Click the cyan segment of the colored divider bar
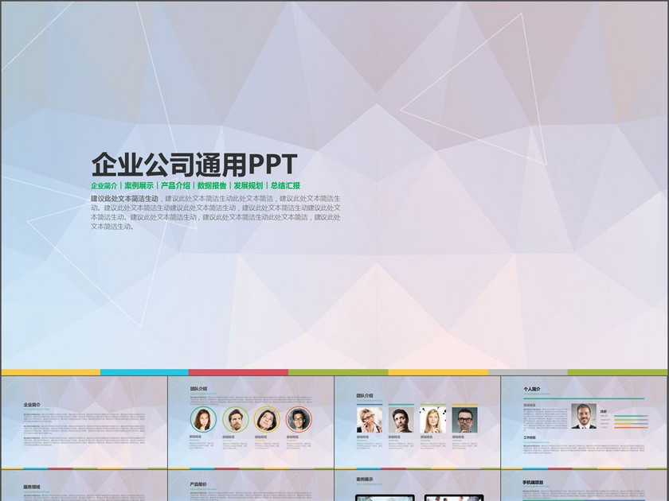The height and width of the screenshot is (501, 669). 144,372
